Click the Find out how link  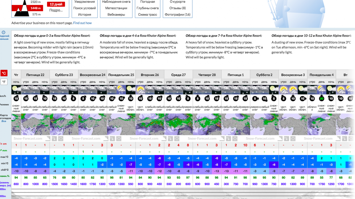click(x=83, y=23)
